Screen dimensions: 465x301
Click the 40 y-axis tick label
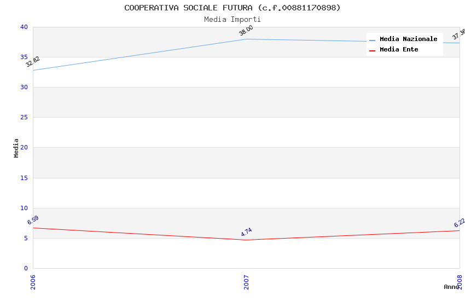[24, 27]
